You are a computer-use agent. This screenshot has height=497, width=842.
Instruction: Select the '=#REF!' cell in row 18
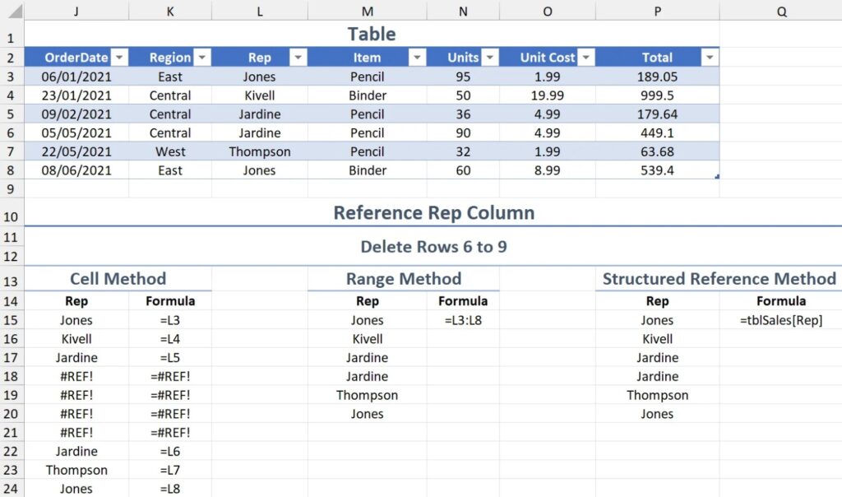170,376
